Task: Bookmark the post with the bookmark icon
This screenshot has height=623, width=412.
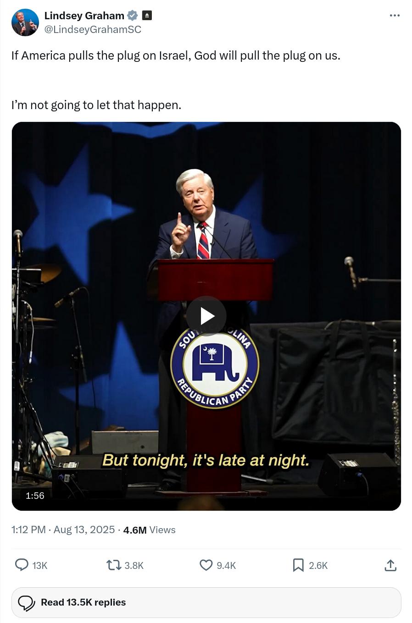Action: (298, 565)
